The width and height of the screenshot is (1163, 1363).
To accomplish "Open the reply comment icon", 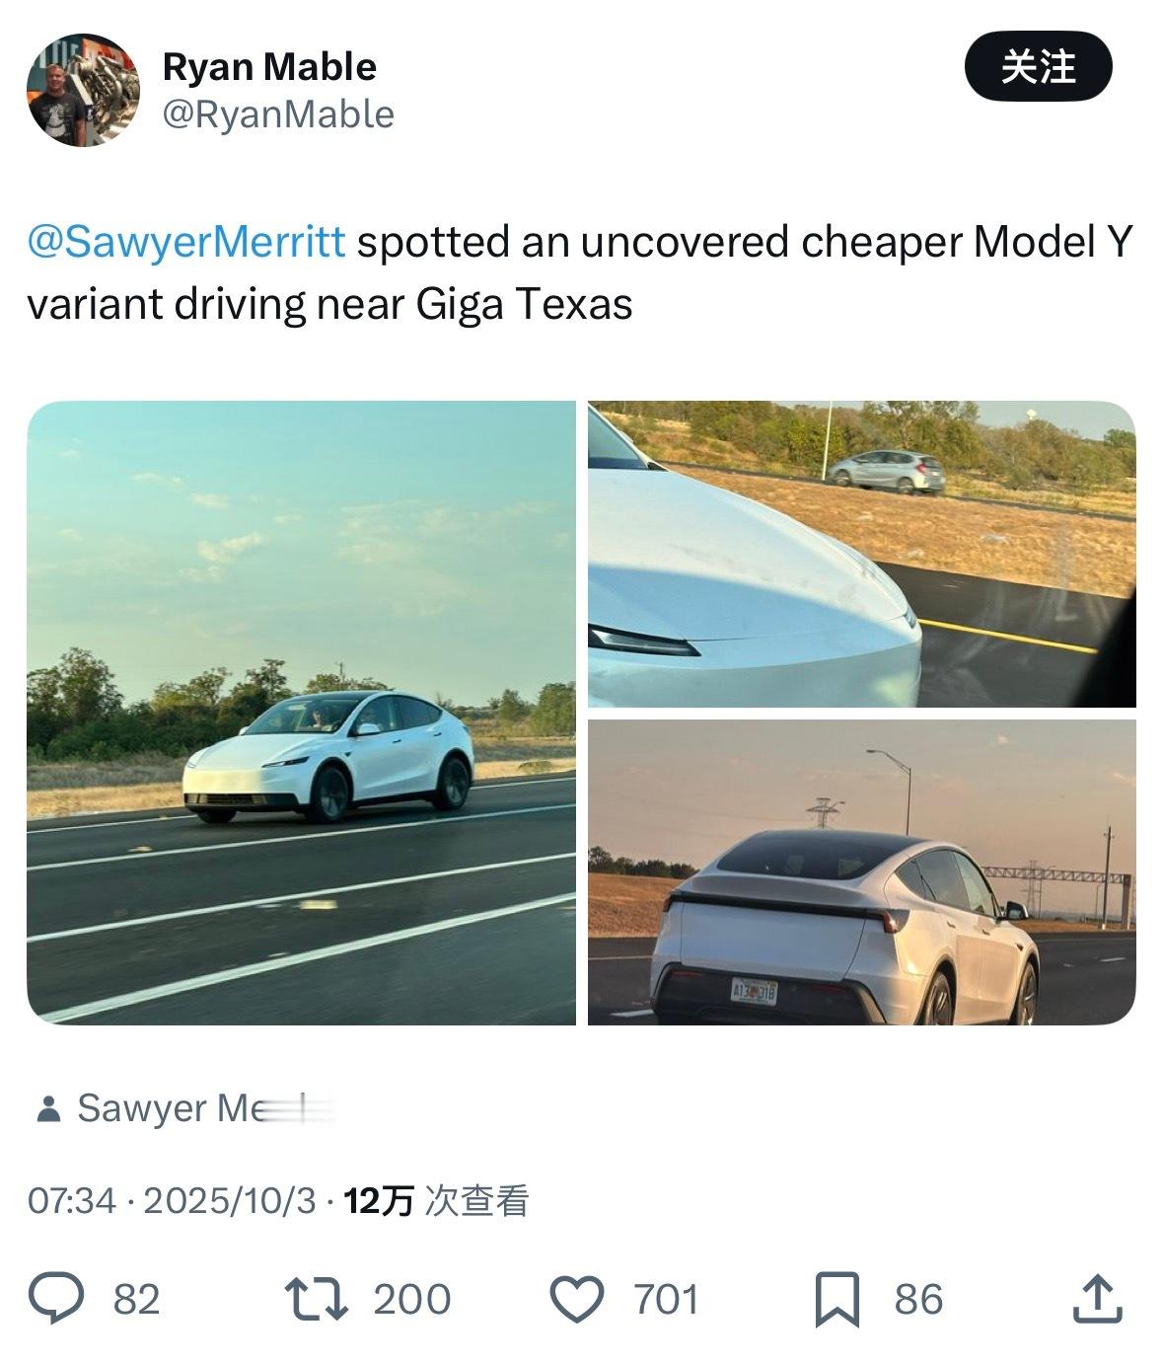I will pos(56,1298).
